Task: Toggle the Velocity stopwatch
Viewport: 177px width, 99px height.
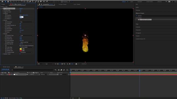Action: point(6,24)
